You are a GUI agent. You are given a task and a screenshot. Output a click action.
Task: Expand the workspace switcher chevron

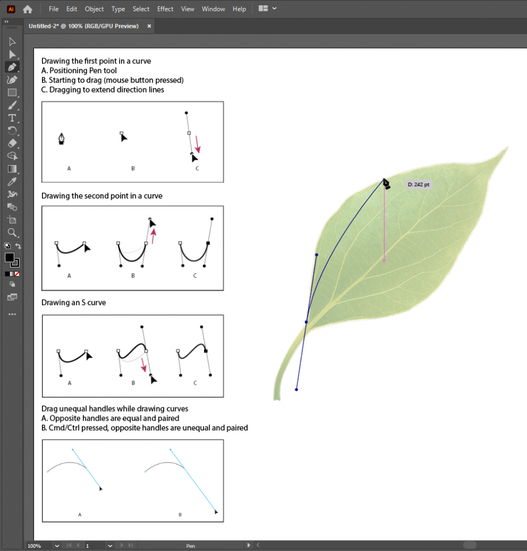pyautogui.click(x=274, y=9)
